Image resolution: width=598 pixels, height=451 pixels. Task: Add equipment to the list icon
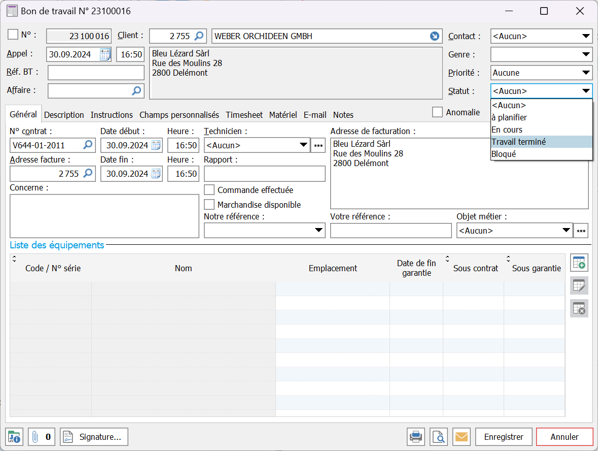(579, 263)
